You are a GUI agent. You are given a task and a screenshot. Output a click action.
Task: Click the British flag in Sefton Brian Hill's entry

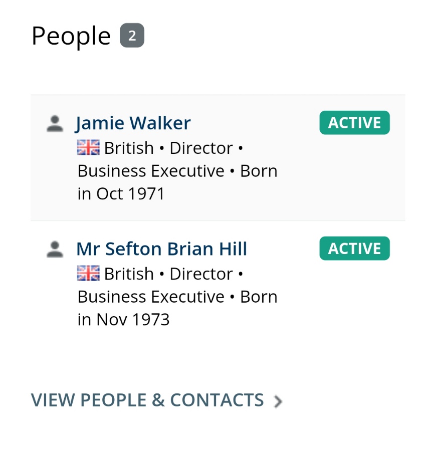[x=89, y=274]
